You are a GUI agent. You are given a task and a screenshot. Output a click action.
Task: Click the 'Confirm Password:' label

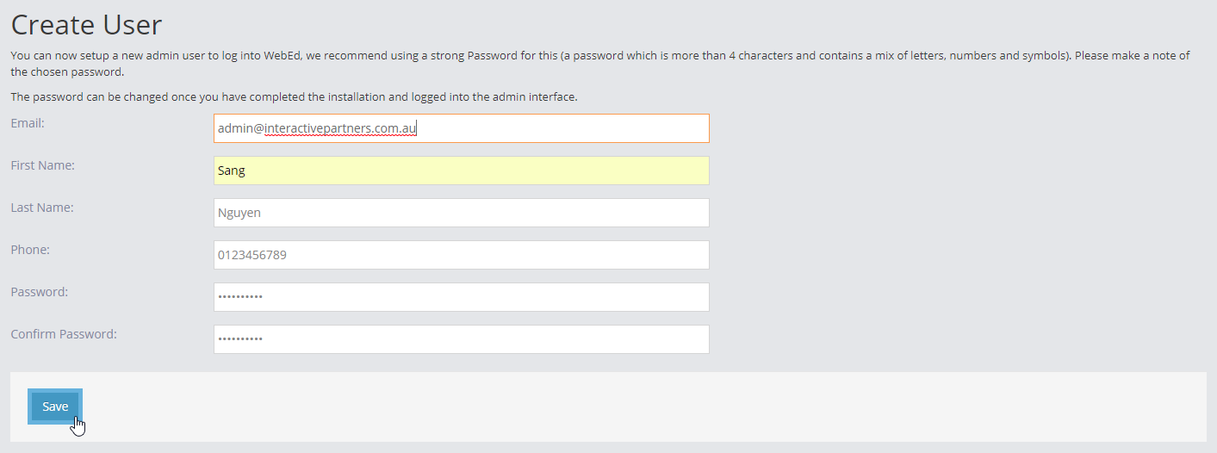point(64,334)
